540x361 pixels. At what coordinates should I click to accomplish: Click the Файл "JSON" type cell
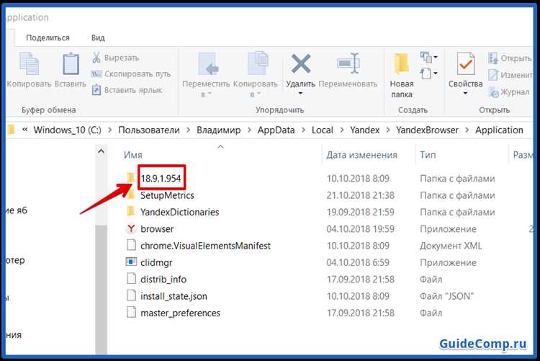(x=447, y=296)
